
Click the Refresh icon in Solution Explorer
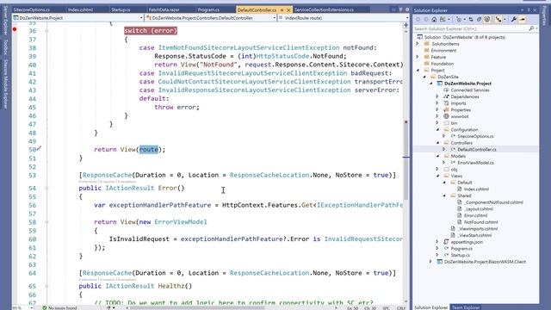coord(479,20)
